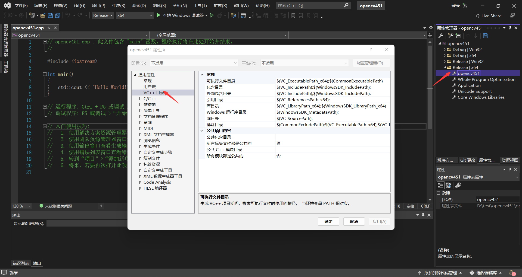522x277 pixels.
Task: Click the Open File folder icon
Action: pyautogui.click(x=43, y=15)
